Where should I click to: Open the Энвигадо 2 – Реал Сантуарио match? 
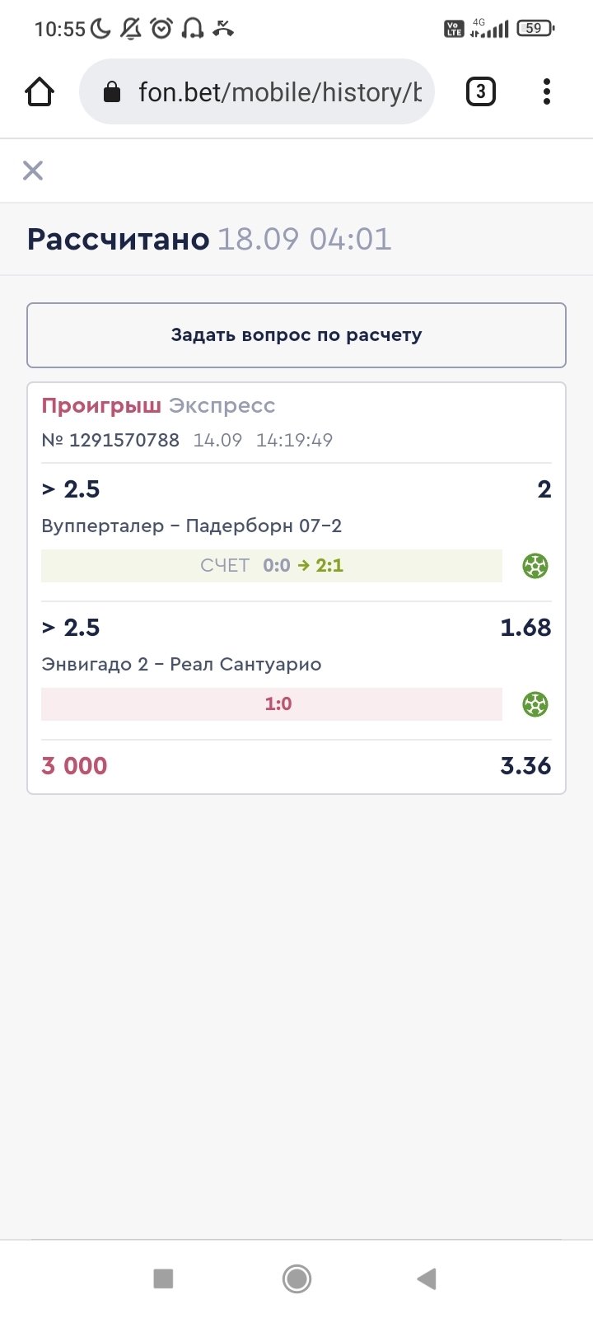tap(181, 664)
